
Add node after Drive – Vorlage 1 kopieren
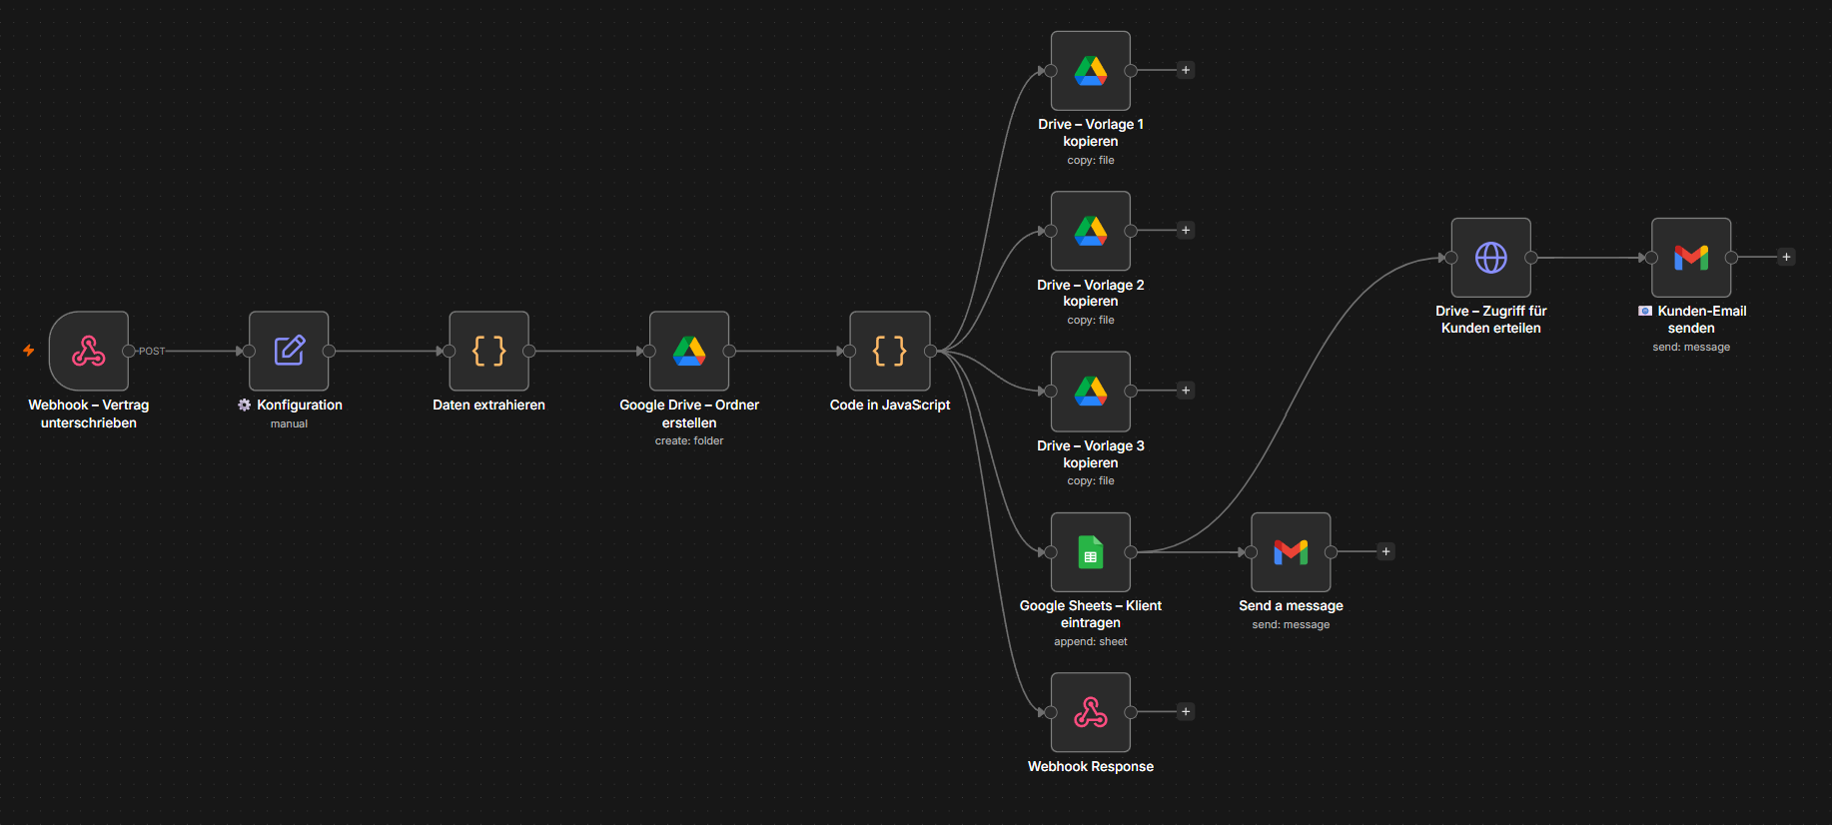[x=1186, y=70]
